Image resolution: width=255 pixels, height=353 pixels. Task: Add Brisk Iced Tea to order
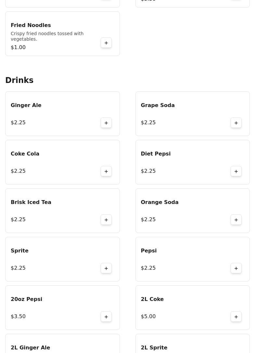pyautogui.click(x=106, y=220)
